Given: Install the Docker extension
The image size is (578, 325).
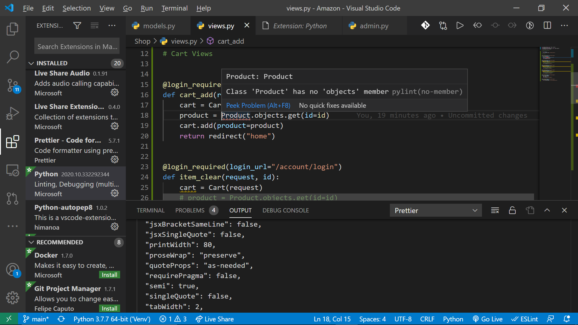Looking at the screenshot, I should coord(109,275).
